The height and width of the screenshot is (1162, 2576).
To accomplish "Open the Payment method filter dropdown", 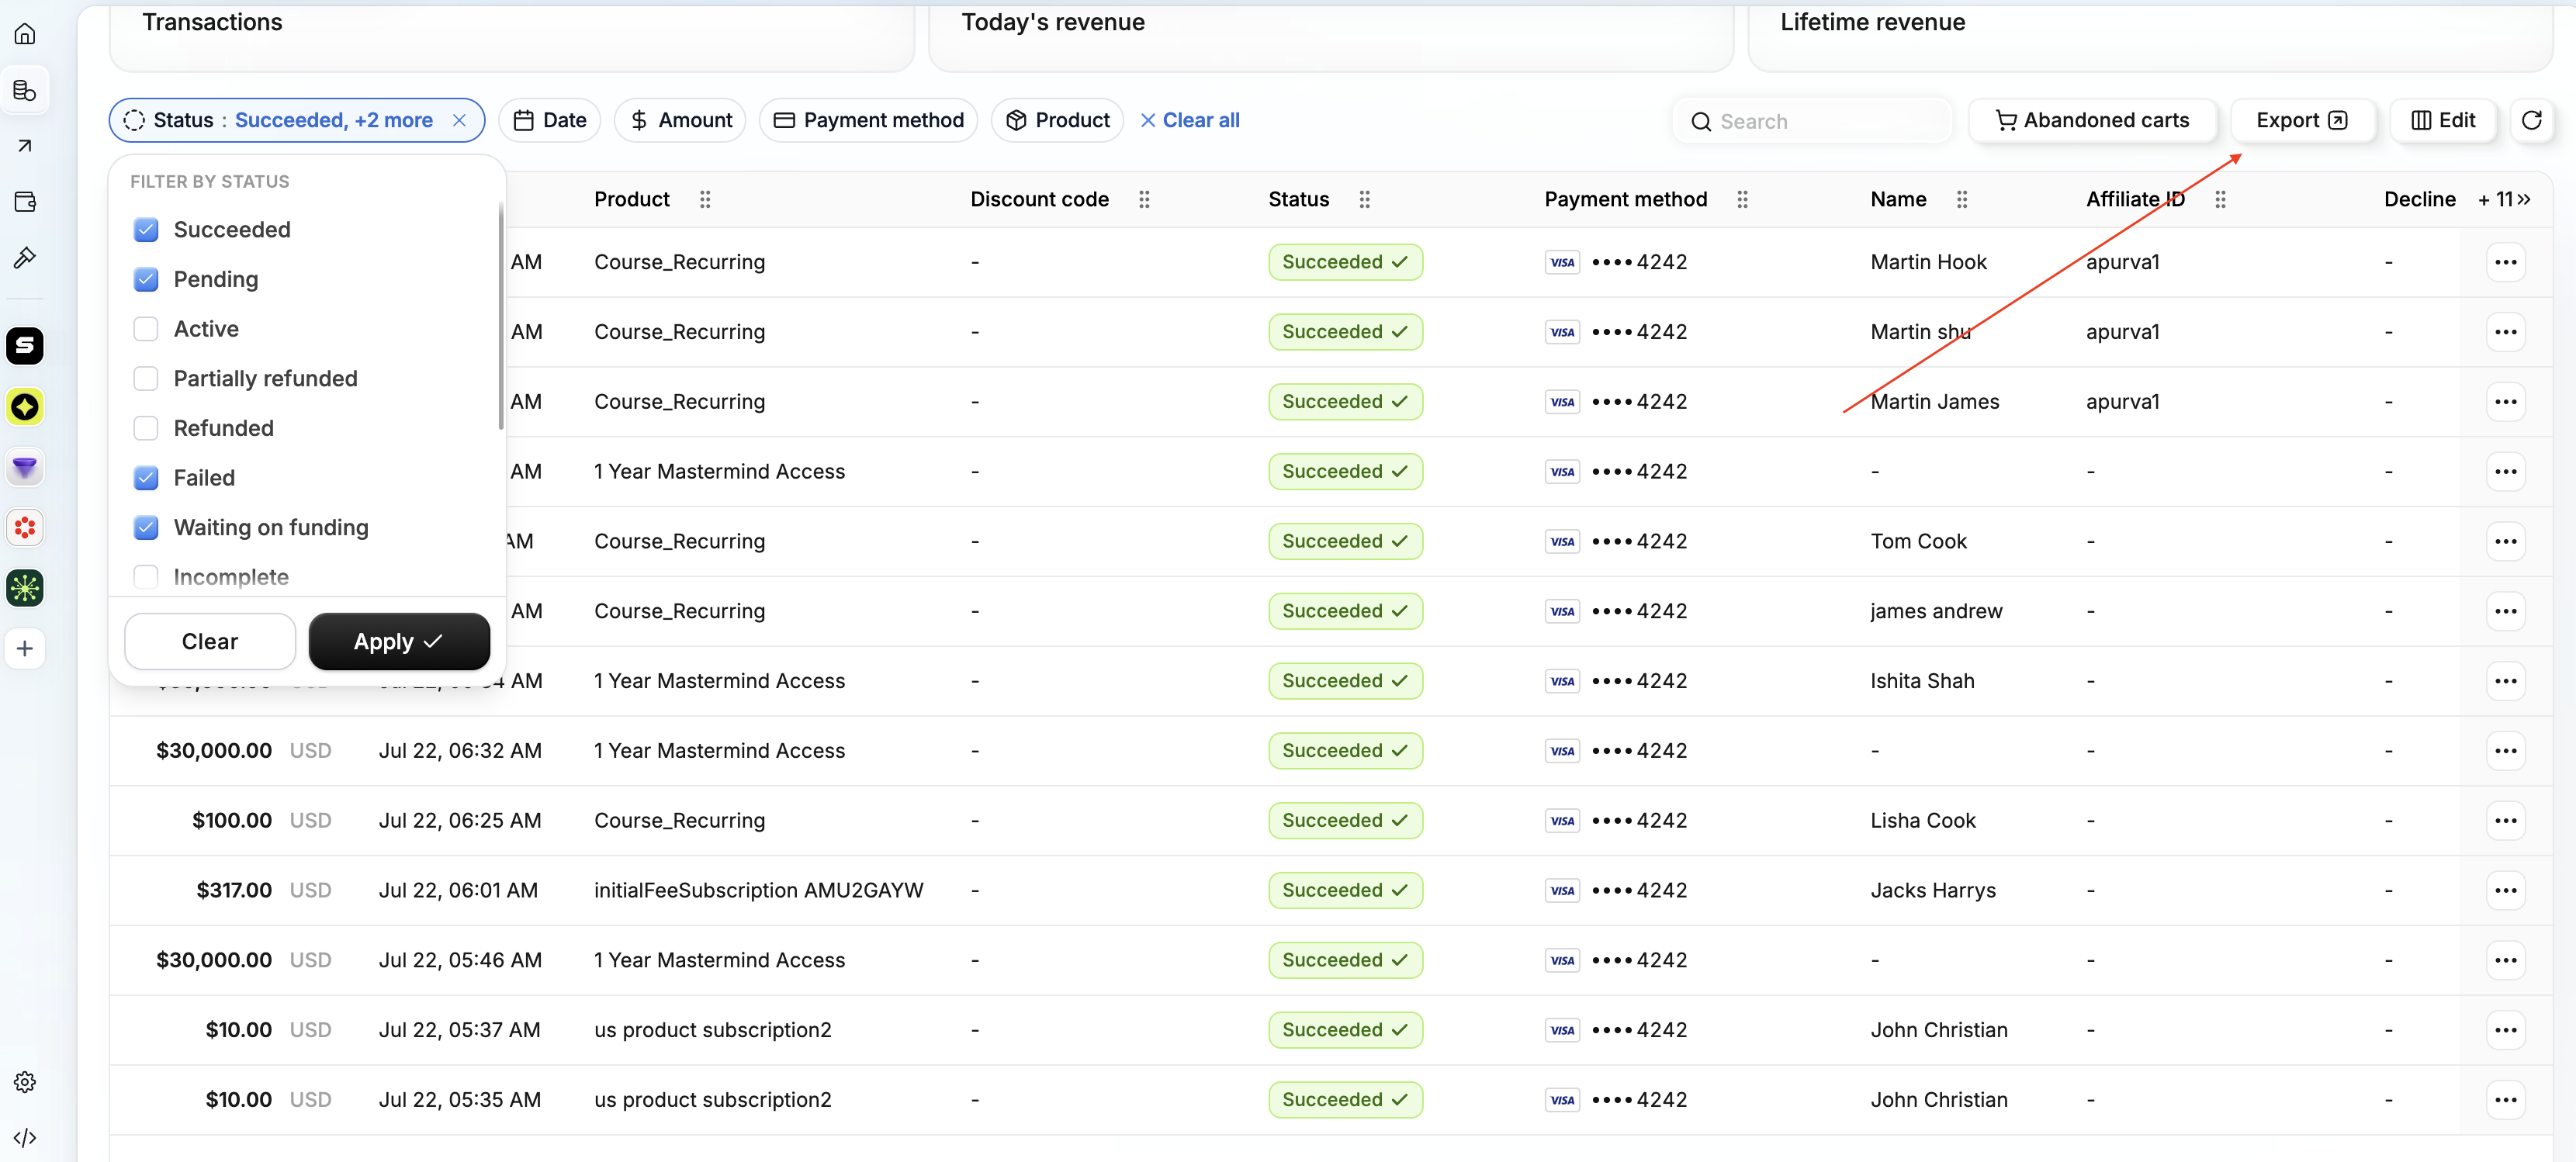I will (868, 120).
